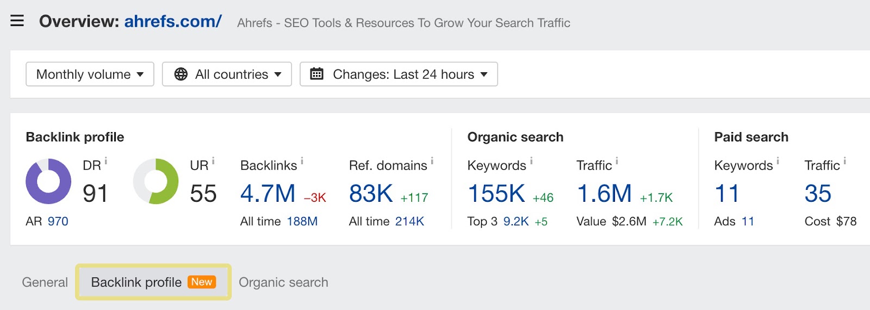Click the +7.2K traffic value change
This screenshot has width=870, height=310.
click(668, 221)
